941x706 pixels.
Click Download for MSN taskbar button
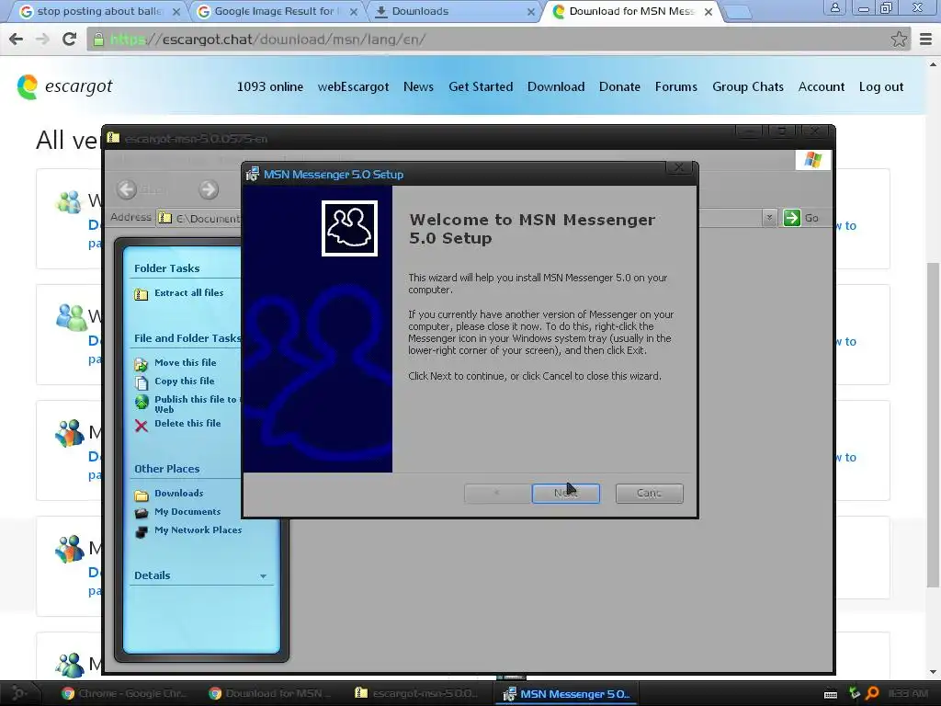[x=269, y=693]
